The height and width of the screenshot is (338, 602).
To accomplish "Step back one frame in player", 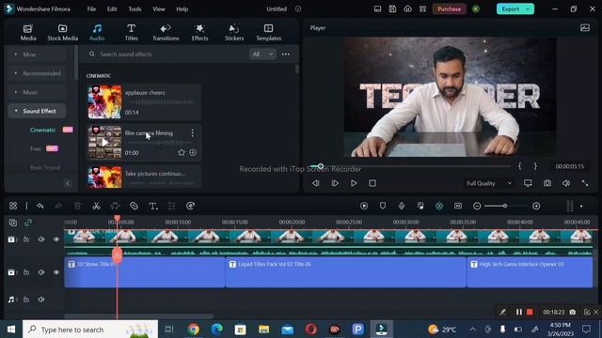I will click(316, 183).
